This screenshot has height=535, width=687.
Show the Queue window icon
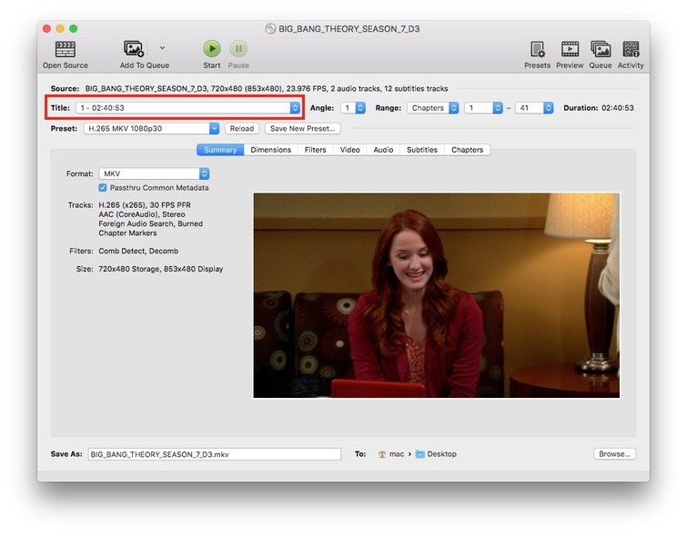601,49
